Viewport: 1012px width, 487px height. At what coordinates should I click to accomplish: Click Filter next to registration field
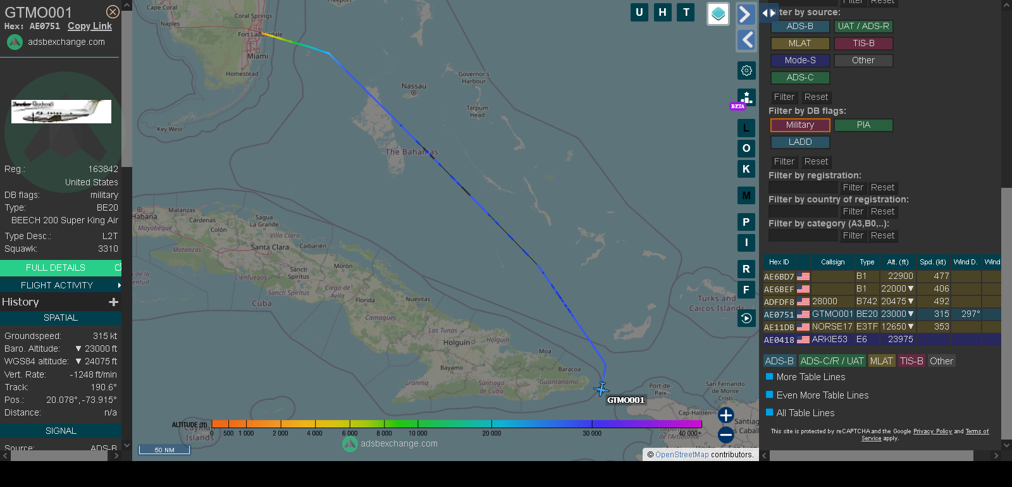pos(853,187)
